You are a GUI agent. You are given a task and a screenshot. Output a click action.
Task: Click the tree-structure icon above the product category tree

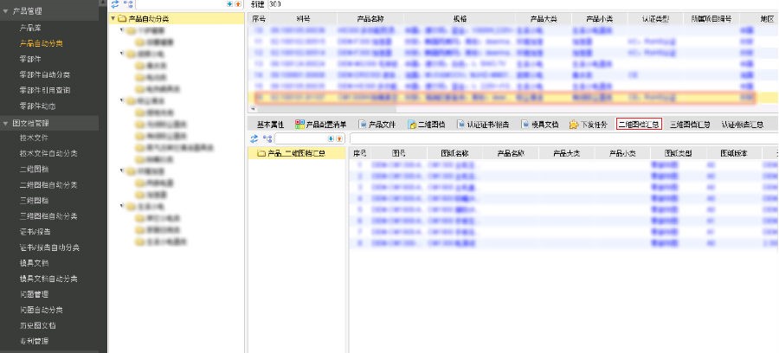click(x=128, y=4)
